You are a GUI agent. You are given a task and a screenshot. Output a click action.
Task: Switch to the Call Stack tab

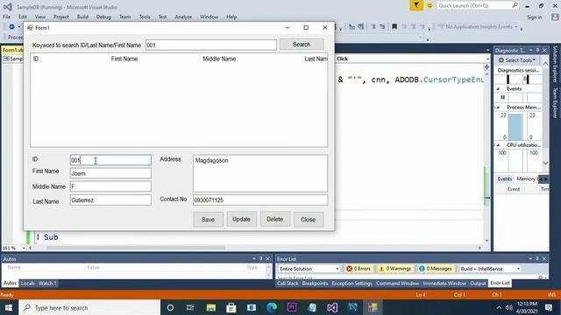(x=288, y=283)
